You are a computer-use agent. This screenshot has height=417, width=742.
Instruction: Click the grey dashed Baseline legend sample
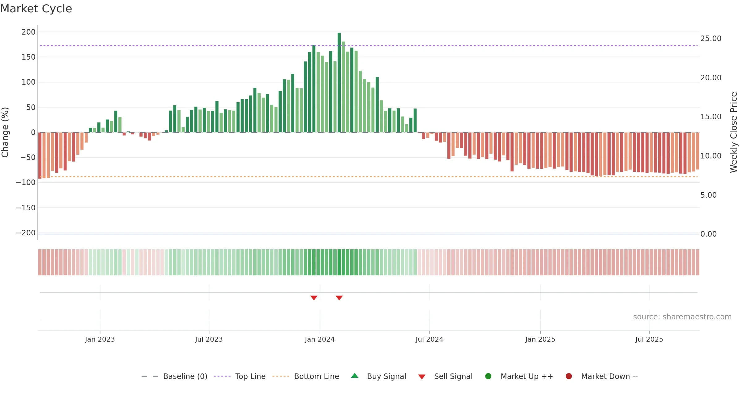pyautogui.click(x=150, y=376)
